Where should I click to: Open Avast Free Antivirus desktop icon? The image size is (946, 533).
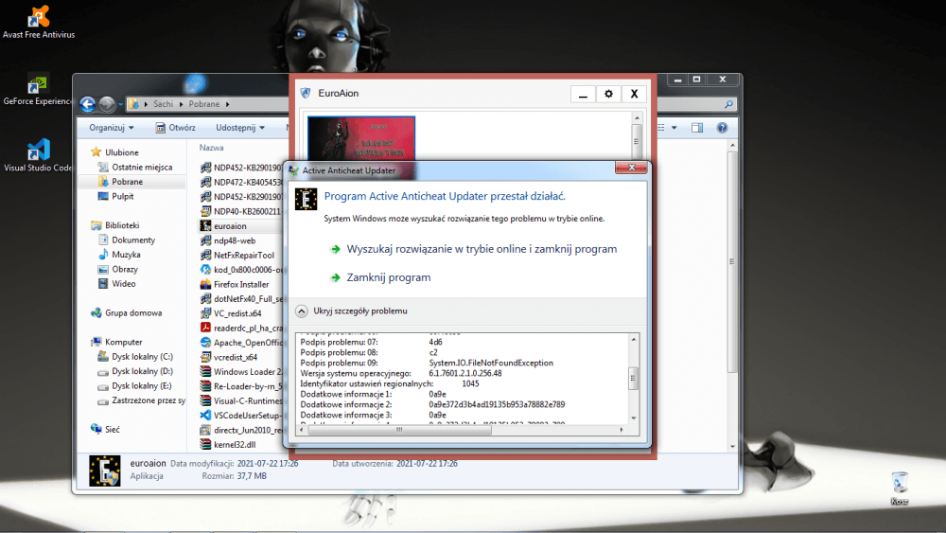coord(39,18)
